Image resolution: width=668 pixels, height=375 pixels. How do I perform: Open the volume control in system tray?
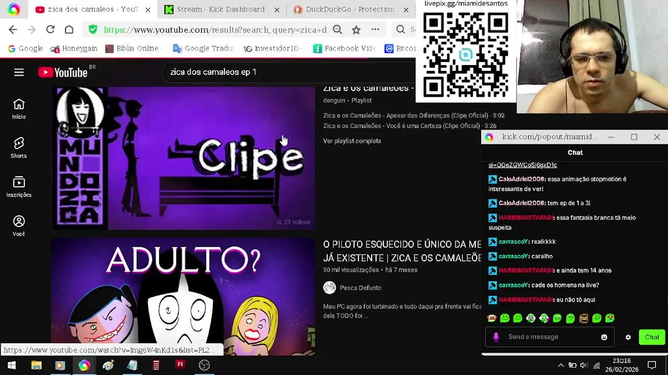pos(583,365)
